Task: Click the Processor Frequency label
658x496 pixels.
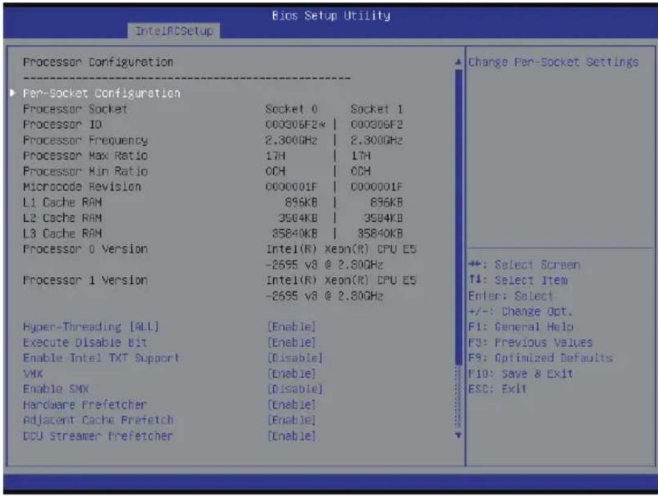Action: pyautogui.click(x=85, y=140)
